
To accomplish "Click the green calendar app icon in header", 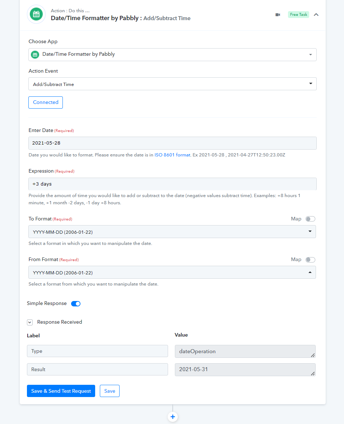I will pos(36,14).
